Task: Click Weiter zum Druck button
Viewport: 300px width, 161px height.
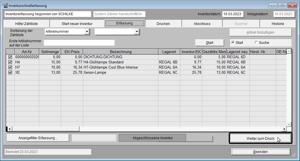Action: (260, 138)
